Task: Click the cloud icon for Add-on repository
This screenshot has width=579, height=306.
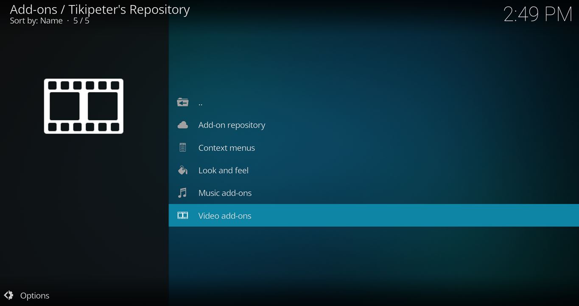Action: pos(182,125)
